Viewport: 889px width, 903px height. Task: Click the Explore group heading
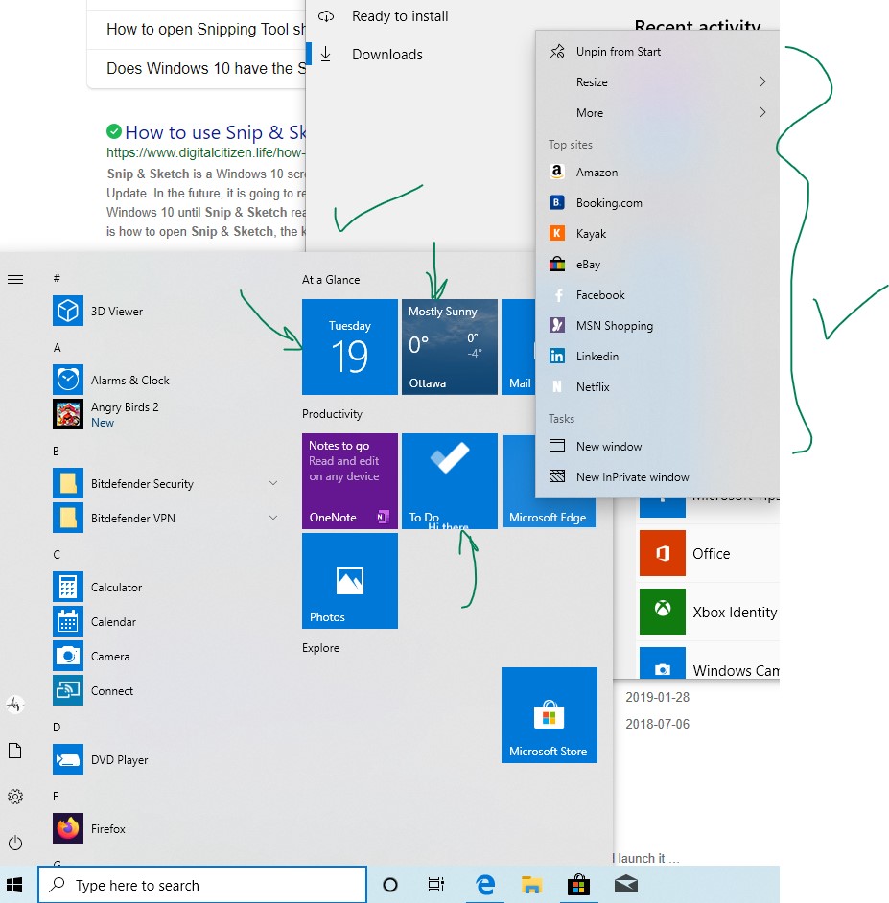320,648
